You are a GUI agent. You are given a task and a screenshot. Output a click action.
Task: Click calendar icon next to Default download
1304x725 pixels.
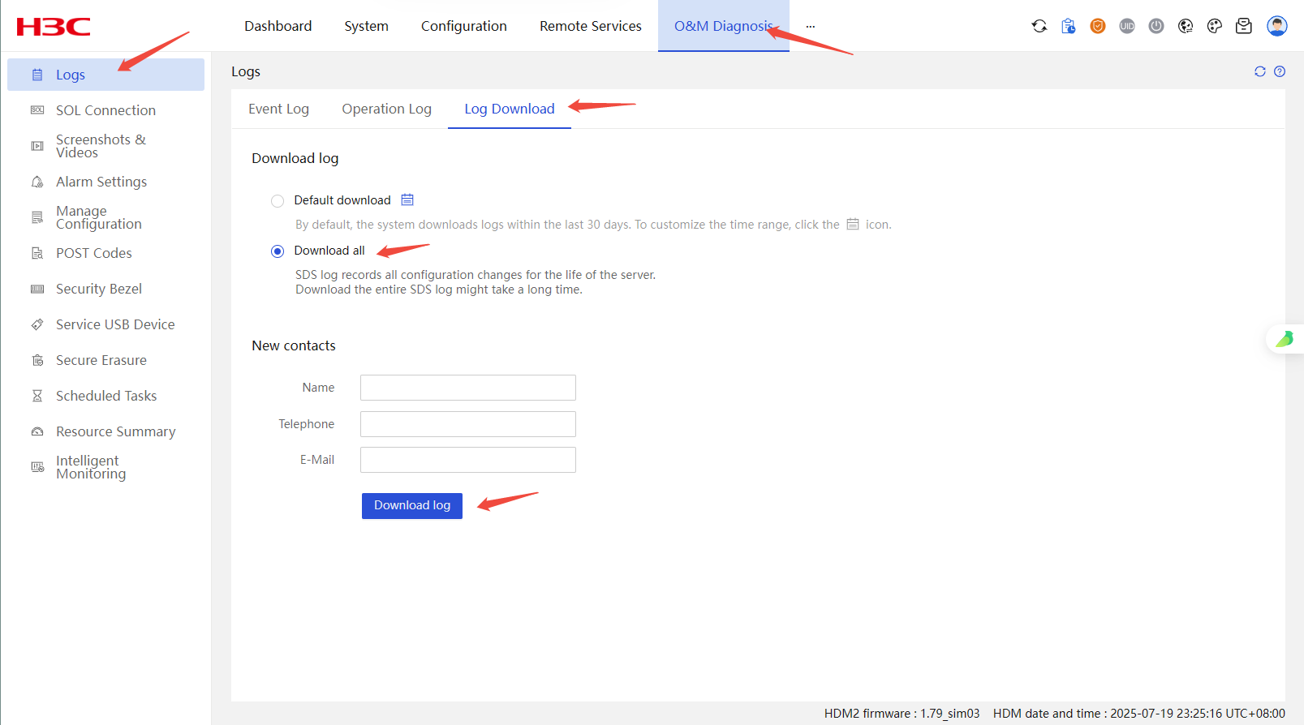click(x=407, y=199)
